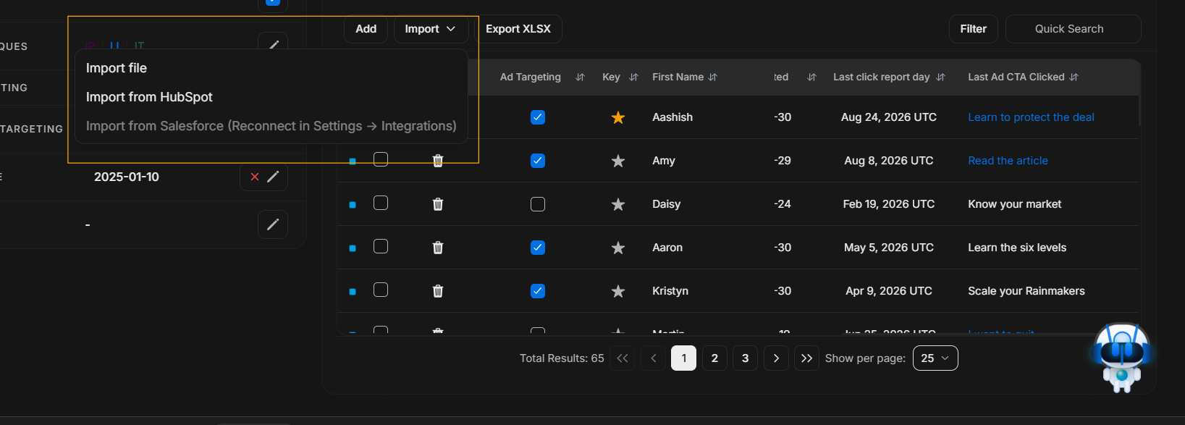
Task: Collapse the Import dropdown button
Action: pos(430,29)
